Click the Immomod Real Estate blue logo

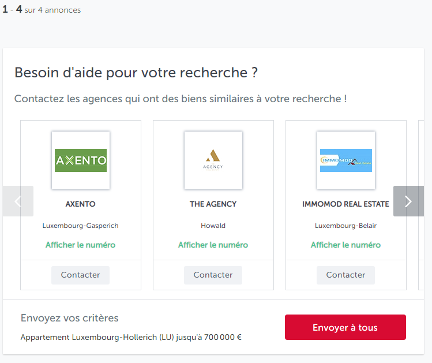[x=346, y=160]
